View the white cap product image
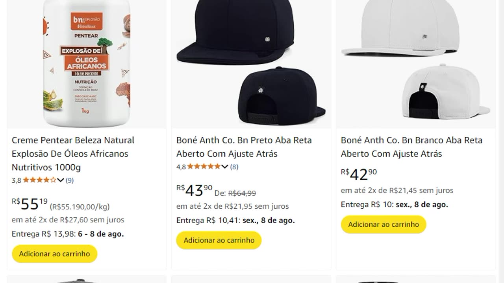This screenshot has height=283, width=504. (x=415, y=63)
